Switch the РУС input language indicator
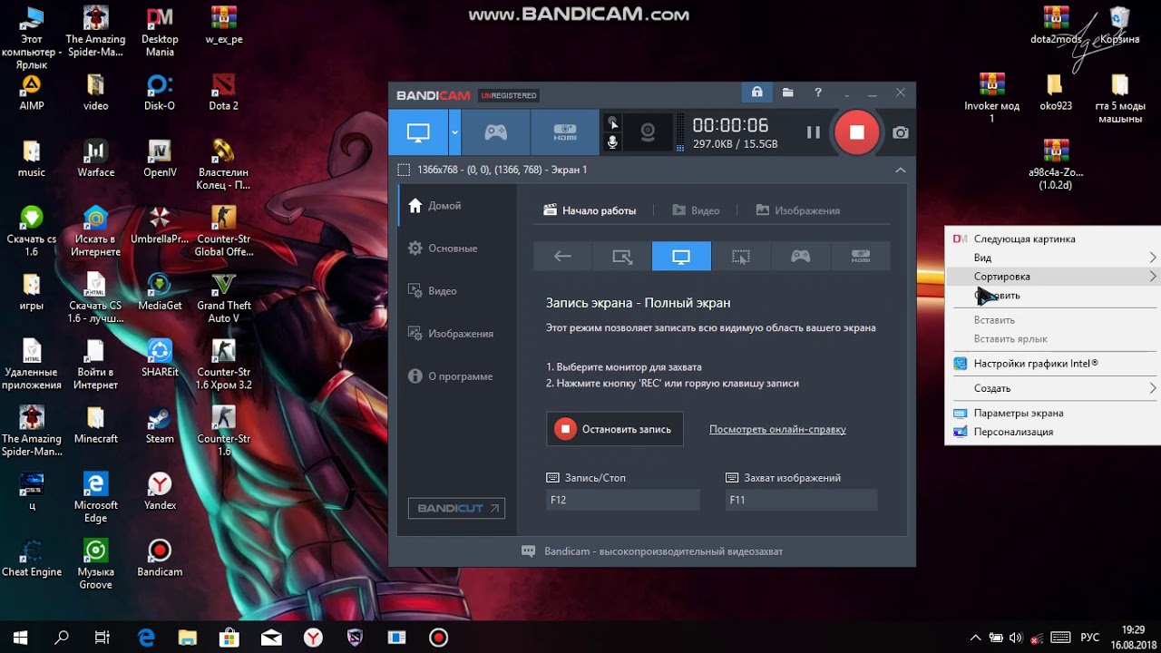Screen dimensions: 1161x653 1090,638
